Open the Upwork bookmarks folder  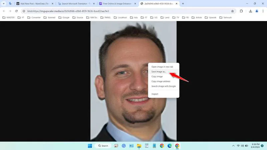pyautogui.click(x=211, y=18)
